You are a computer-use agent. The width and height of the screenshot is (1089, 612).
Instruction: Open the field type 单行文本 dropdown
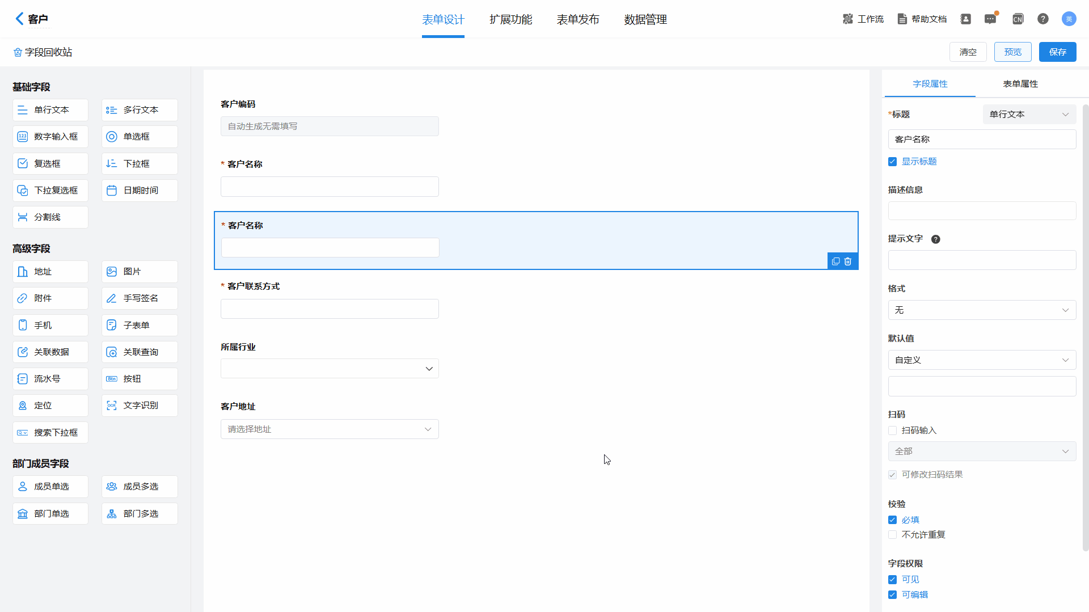point(1029,115)
